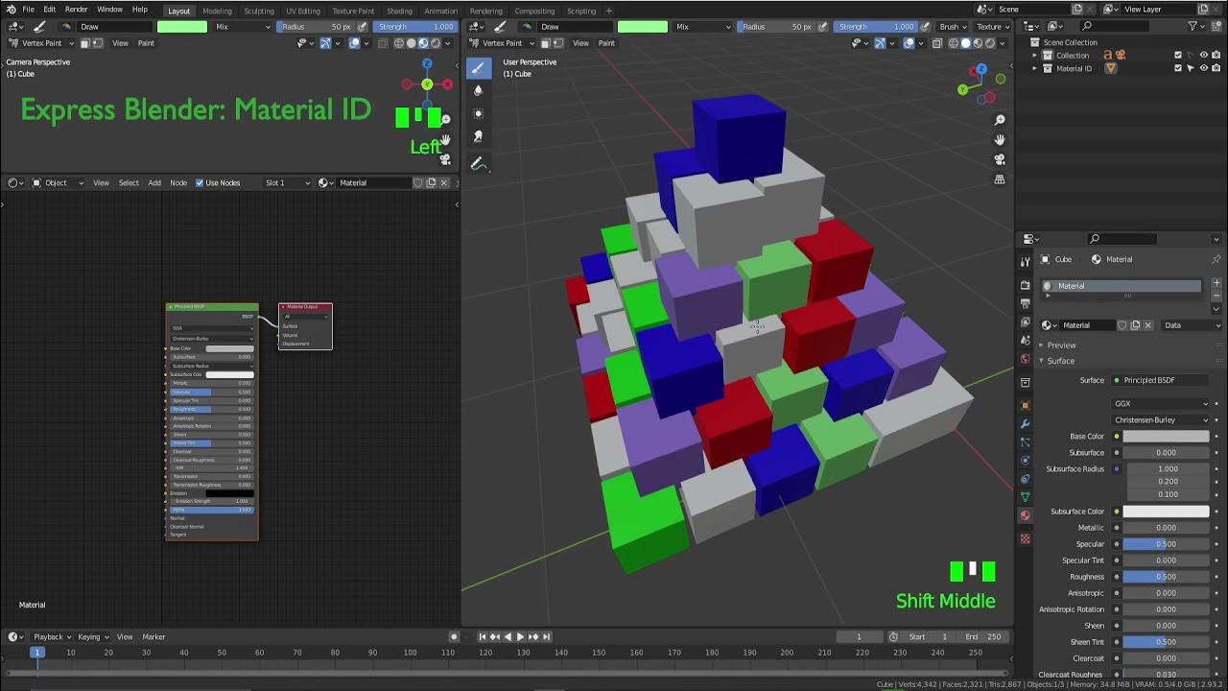Expand the Collection tree row in outliner

(x=1035, y=56)
